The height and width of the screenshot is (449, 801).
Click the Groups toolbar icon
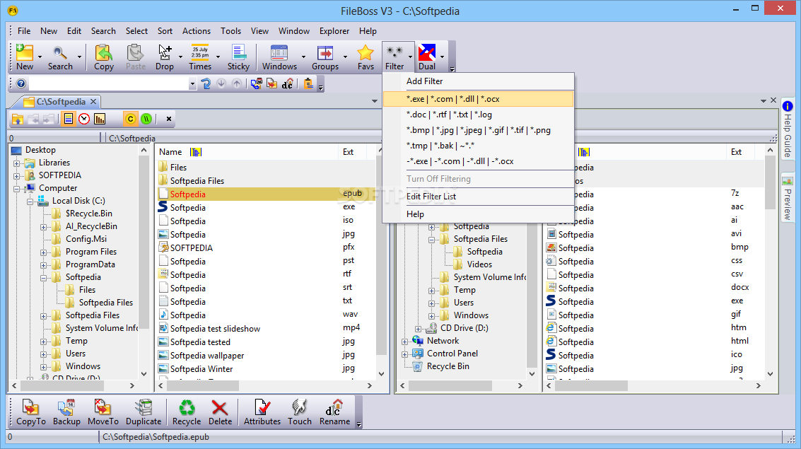click(x=325, y=57)
